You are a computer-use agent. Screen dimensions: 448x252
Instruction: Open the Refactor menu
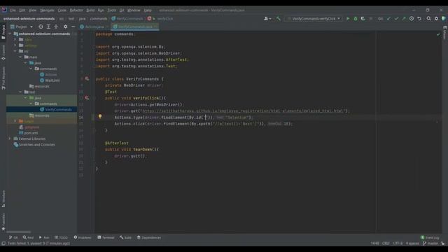(76, 10)
